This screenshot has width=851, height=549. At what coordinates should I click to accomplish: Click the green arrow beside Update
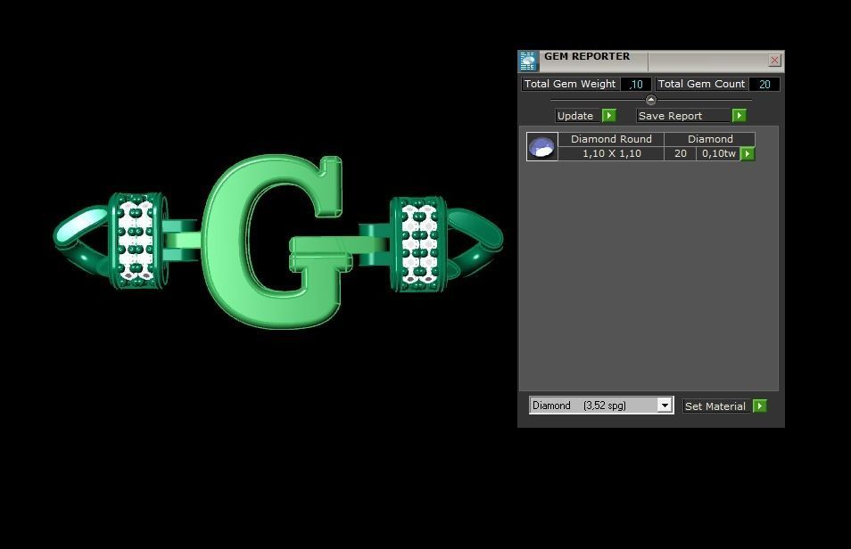coord(609,116)
